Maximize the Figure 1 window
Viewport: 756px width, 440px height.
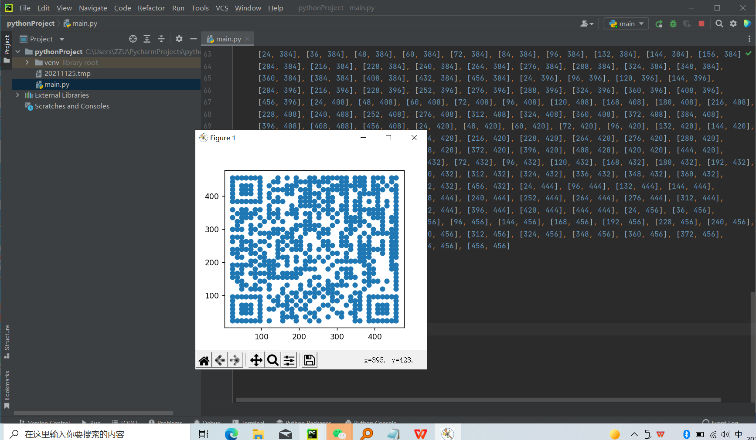[388, 138]
